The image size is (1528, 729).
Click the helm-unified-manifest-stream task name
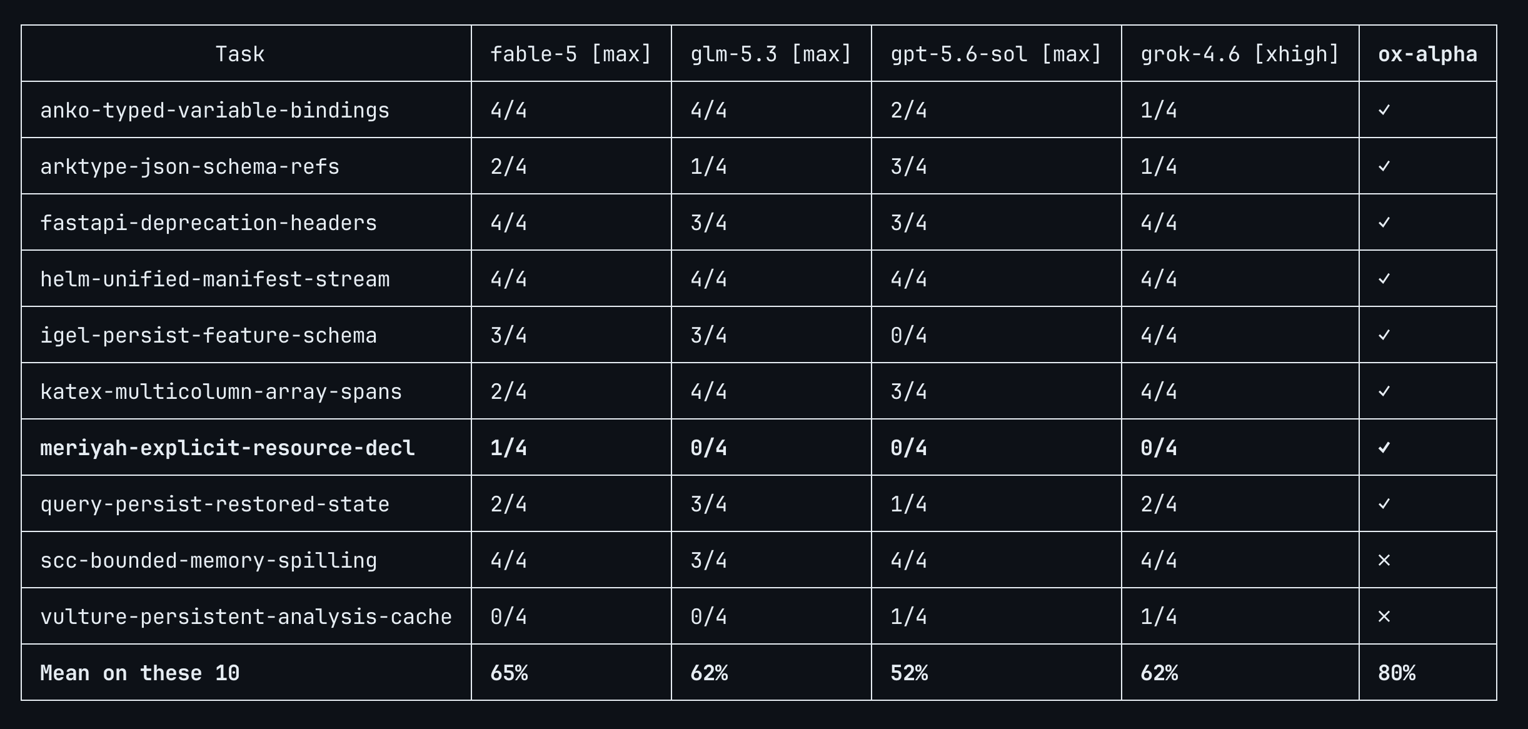click(x=215, y=279)
